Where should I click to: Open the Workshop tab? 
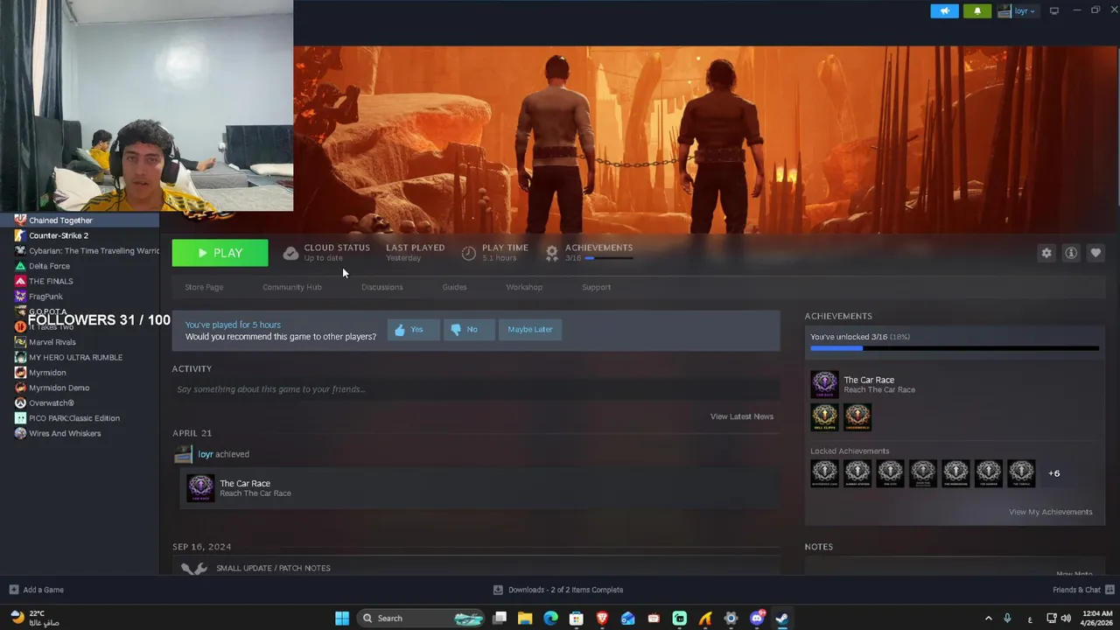pyautogui.click(x=524, y=287)
